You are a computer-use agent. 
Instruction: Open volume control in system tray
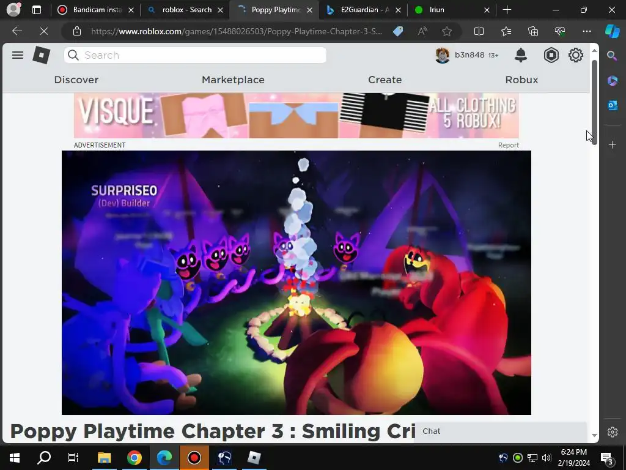point(547,458)
